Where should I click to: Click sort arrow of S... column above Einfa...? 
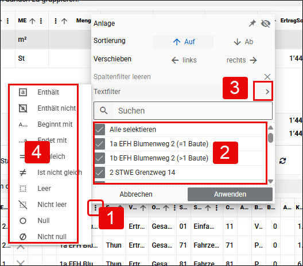[x=208, y=208]
